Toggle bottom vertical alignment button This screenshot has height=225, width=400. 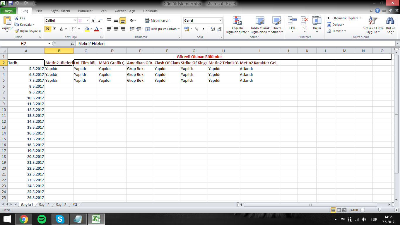tap(123, 21)
